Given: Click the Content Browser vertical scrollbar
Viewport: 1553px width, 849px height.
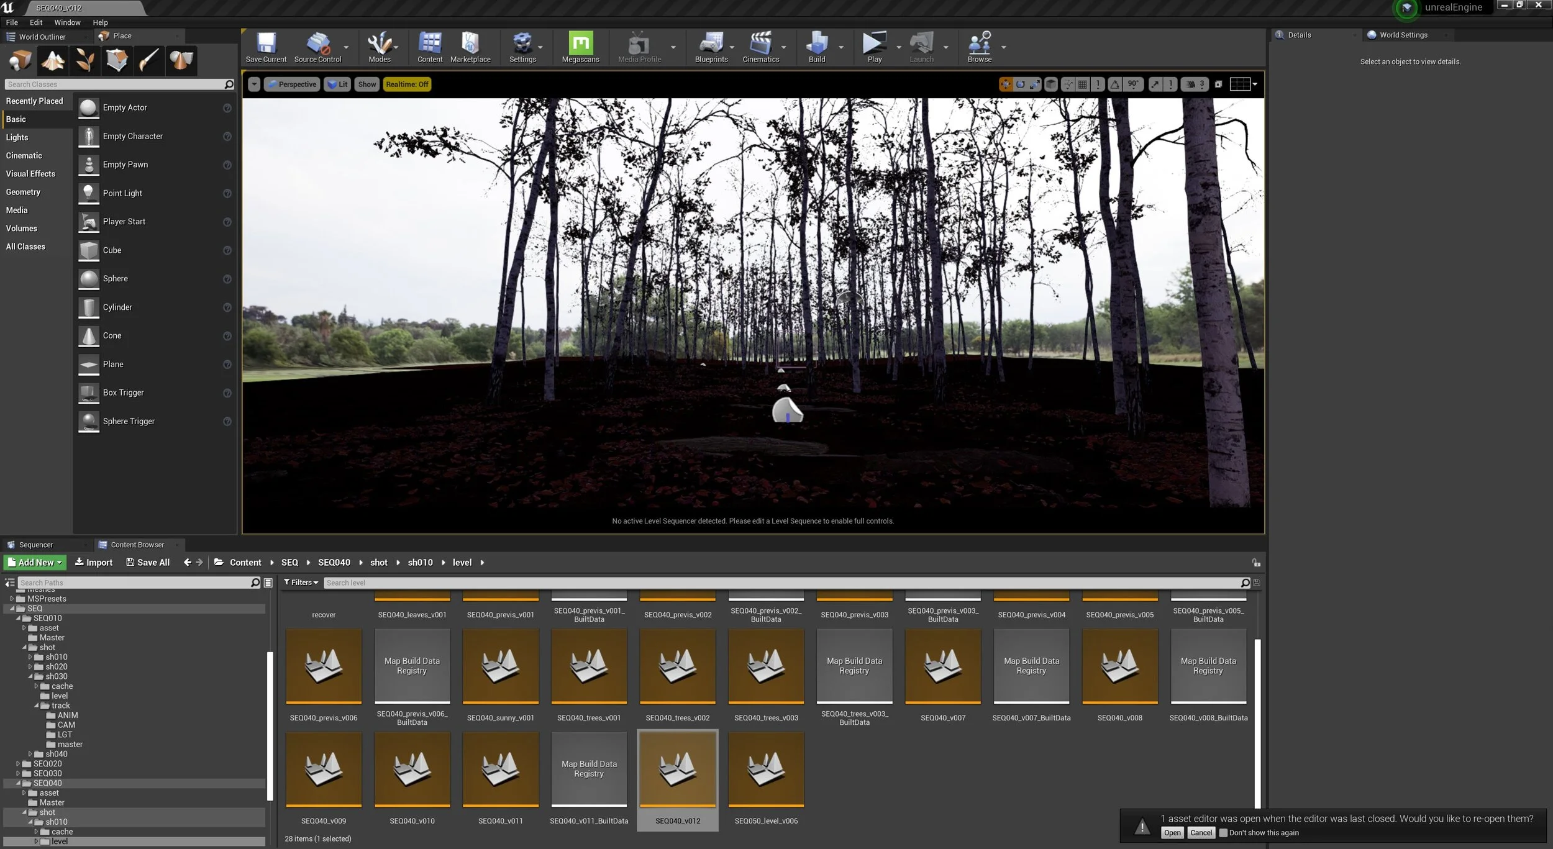Looking at the screenshot, I should click(x=1258, y=720).
